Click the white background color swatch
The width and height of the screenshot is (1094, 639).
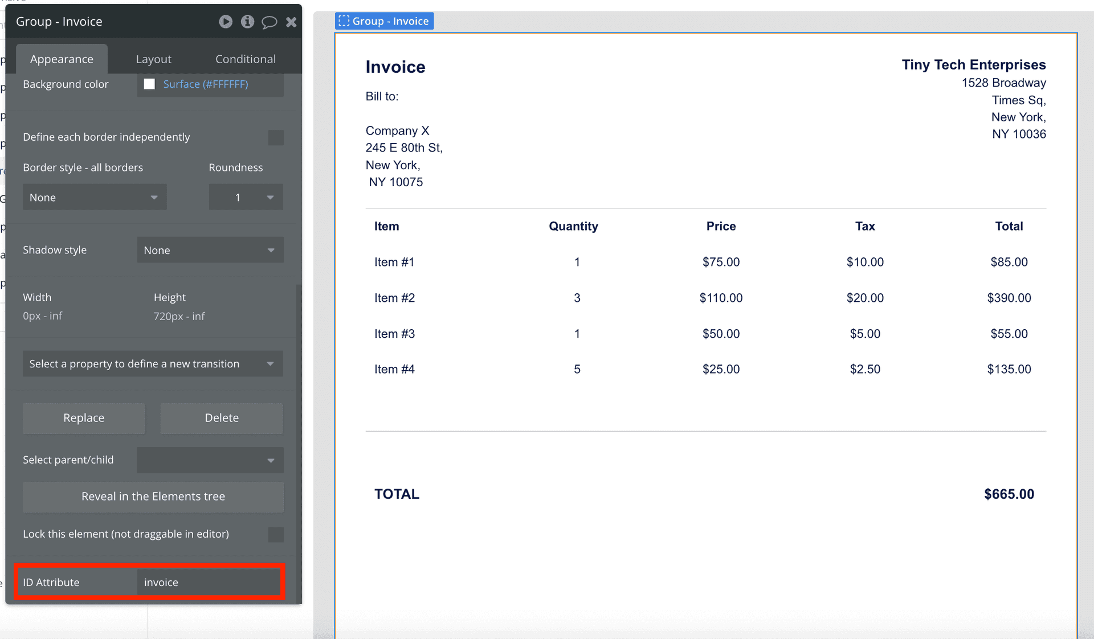click(149, 84)
